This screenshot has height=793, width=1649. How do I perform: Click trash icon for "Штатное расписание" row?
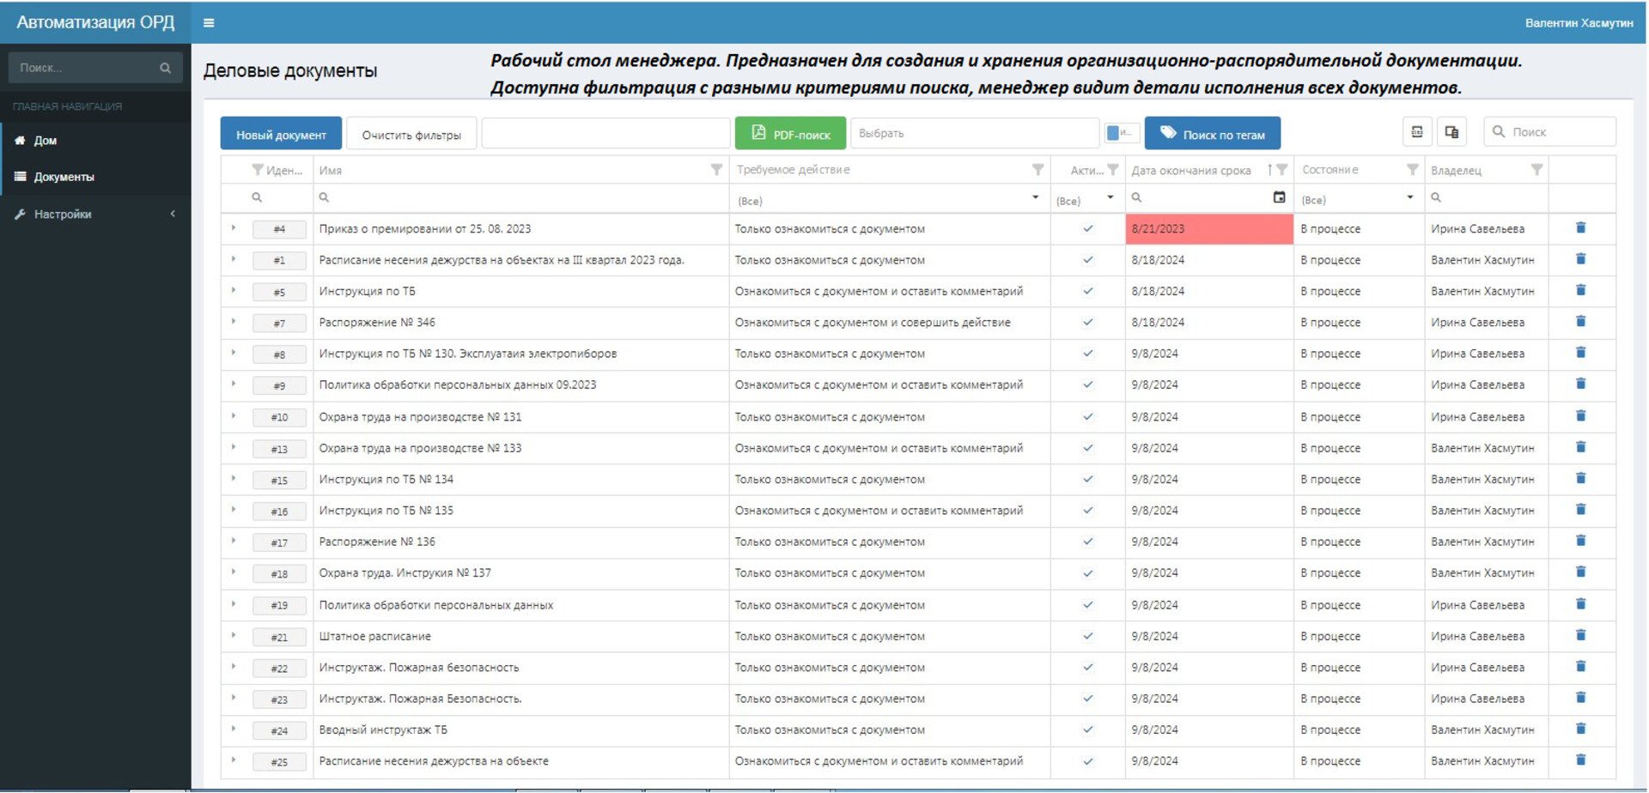[x=1580, y=636]
